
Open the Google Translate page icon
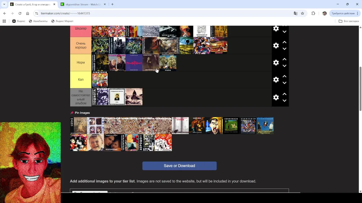tap(296, 13)
